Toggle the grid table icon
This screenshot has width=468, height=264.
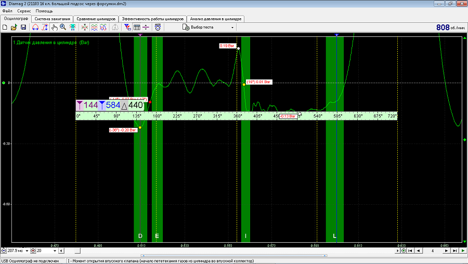click(137, 27)
